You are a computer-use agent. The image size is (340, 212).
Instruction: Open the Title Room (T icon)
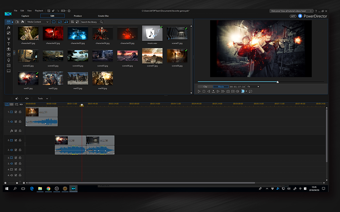pos(8,44)
